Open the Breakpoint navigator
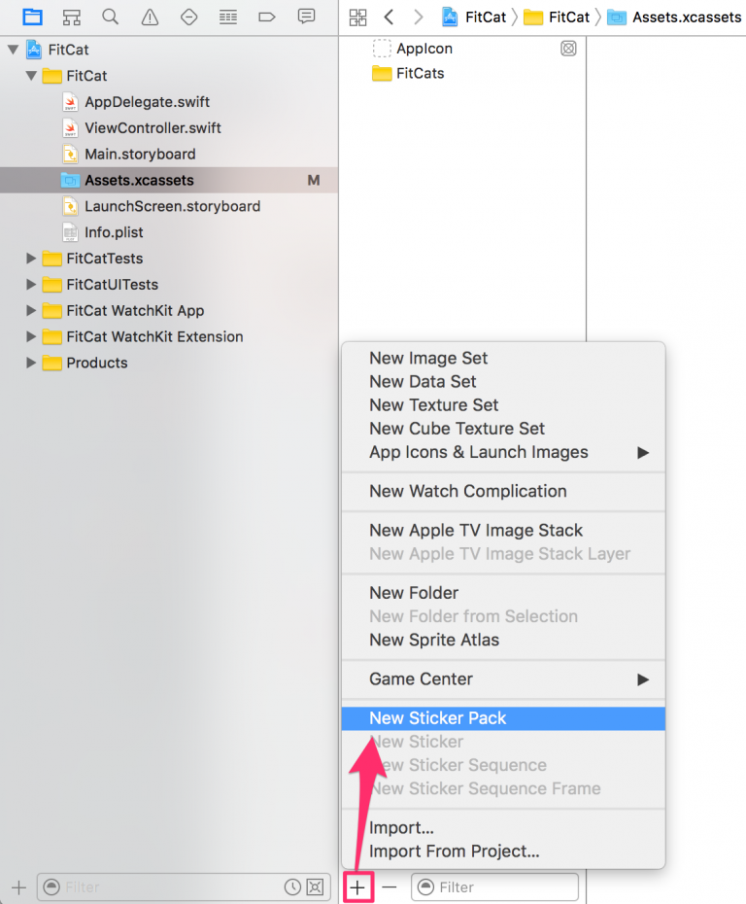Viewport: 746px width, 904px height. (267, 17)
